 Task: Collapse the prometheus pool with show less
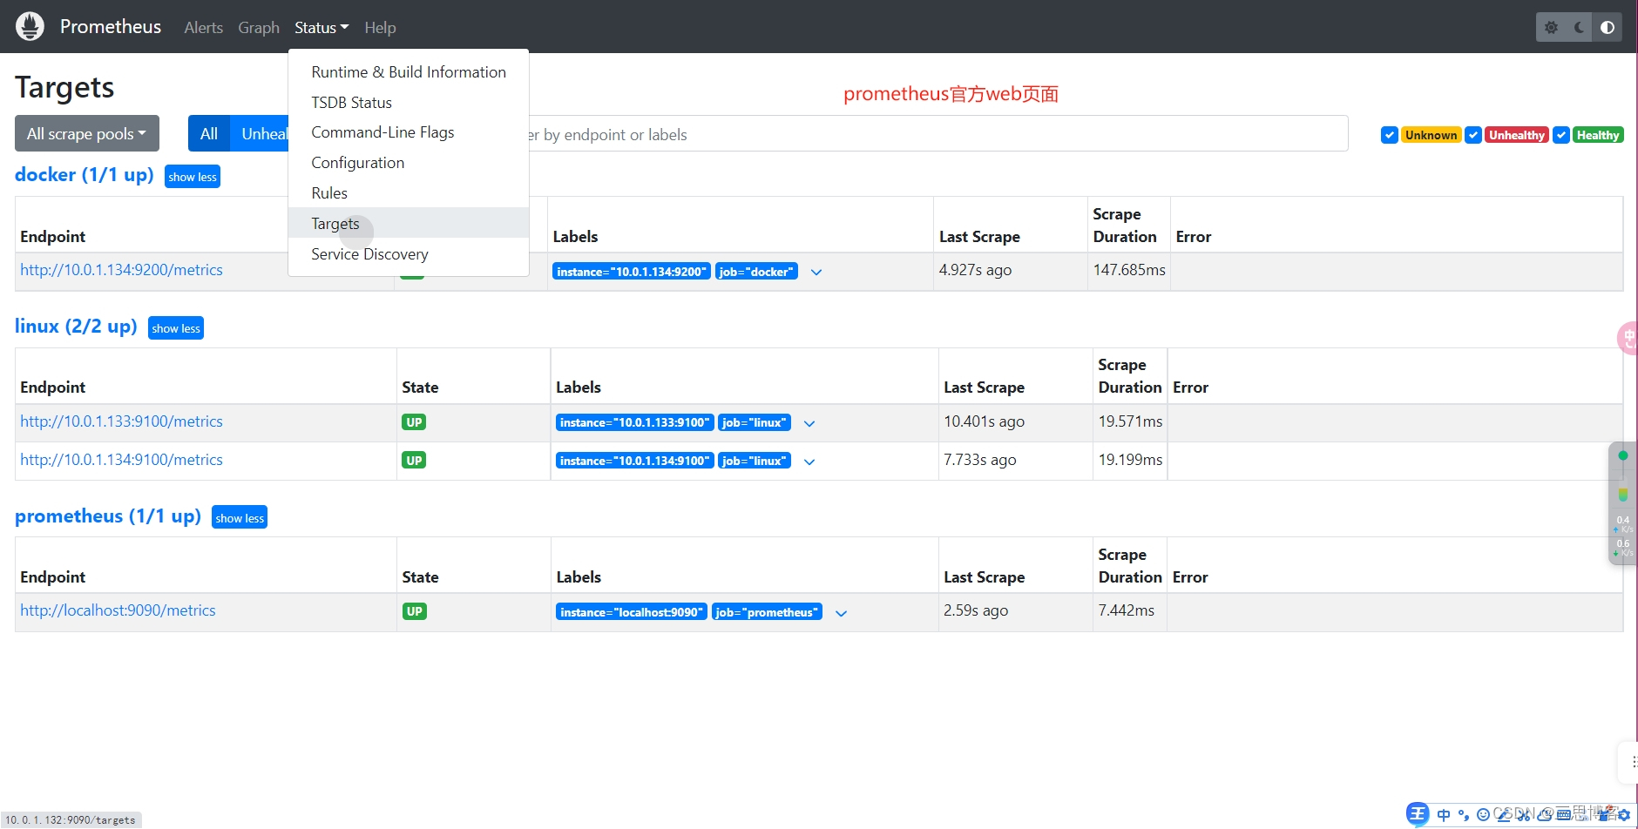[x=240, y=517]
